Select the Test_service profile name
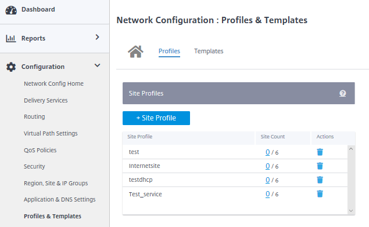This screenshot has width=369, height=227. coord(145,194)
